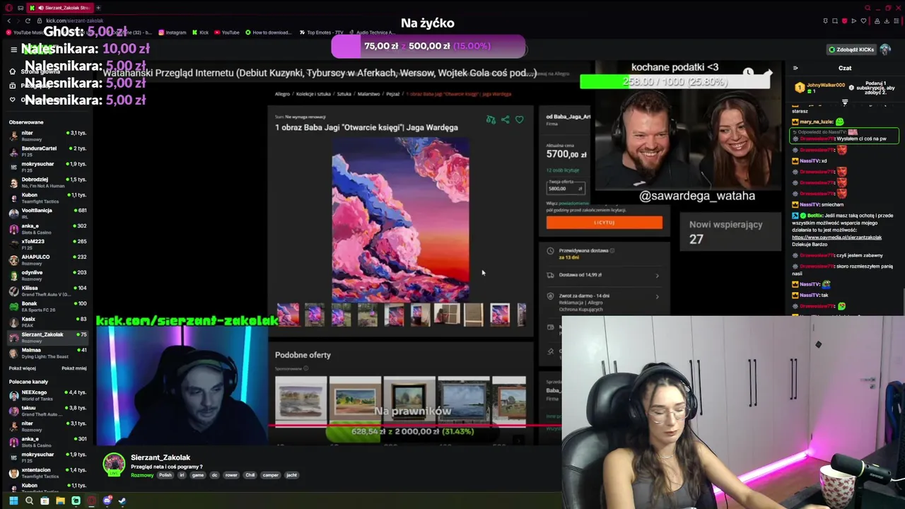Open the Bonak followed channel
905x509 pixels.
click(x=47, y=305)
